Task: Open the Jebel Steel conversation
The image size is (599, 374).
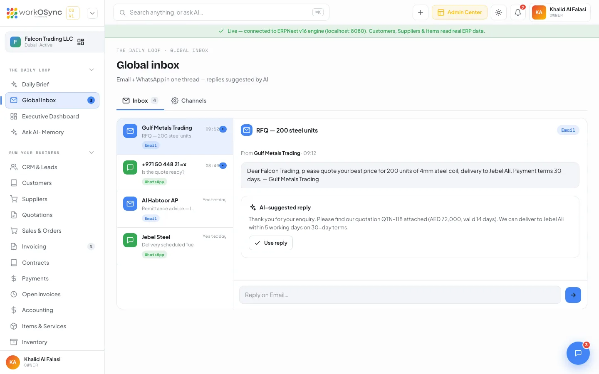Action: click(x=175, y=246)
